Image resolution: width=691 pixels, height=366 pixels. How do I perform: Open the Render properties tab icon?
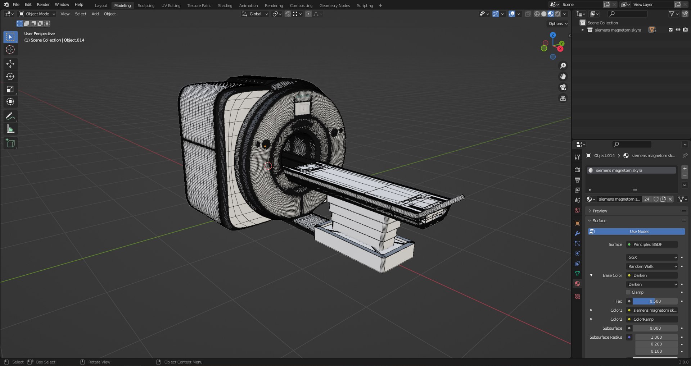click(577, 170)
